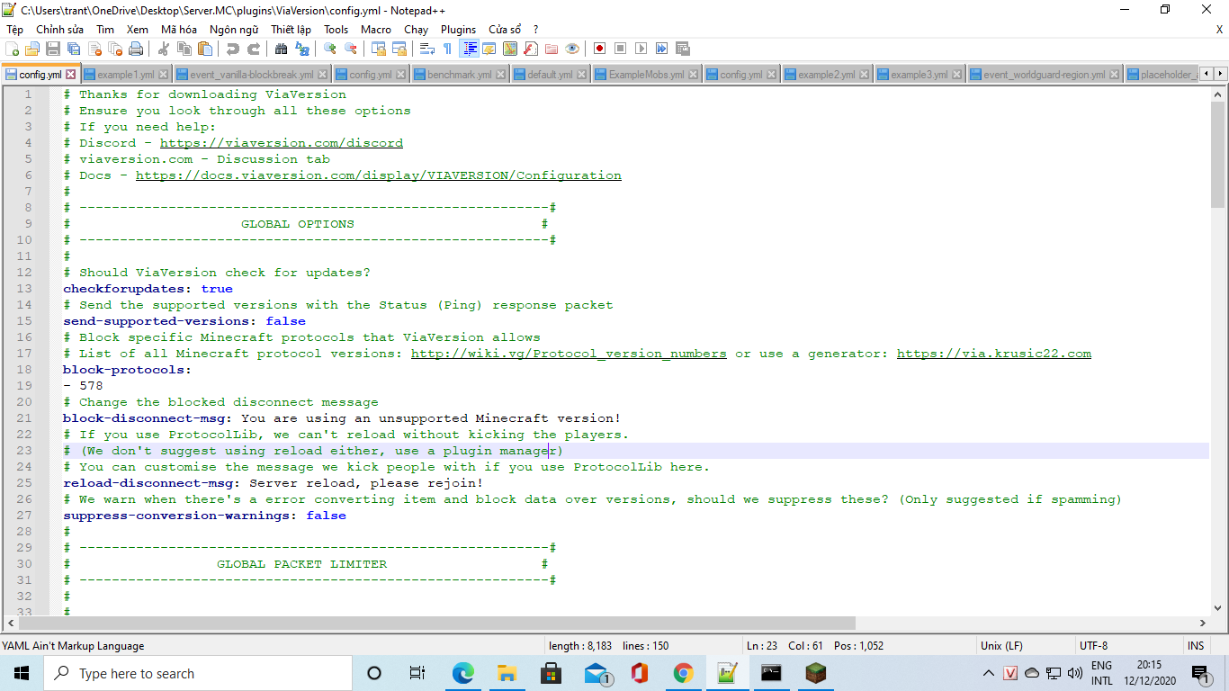Click the New file toolbar icon

(x=13, y=49)
